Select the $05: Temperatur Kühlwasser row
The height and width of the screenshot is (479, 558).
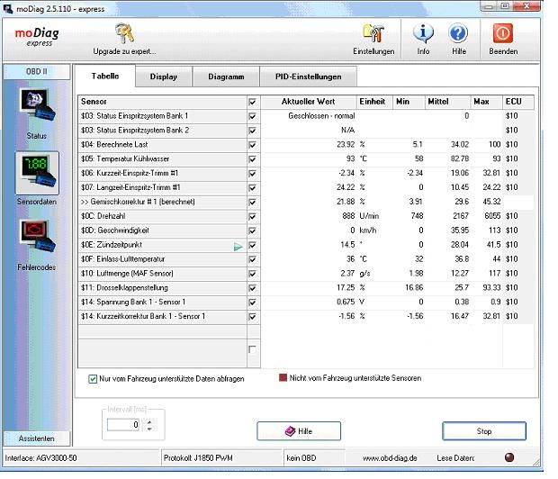point(162,158)
